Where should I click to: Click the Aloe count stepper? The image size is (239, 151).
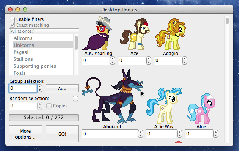(x=215, y=134)
